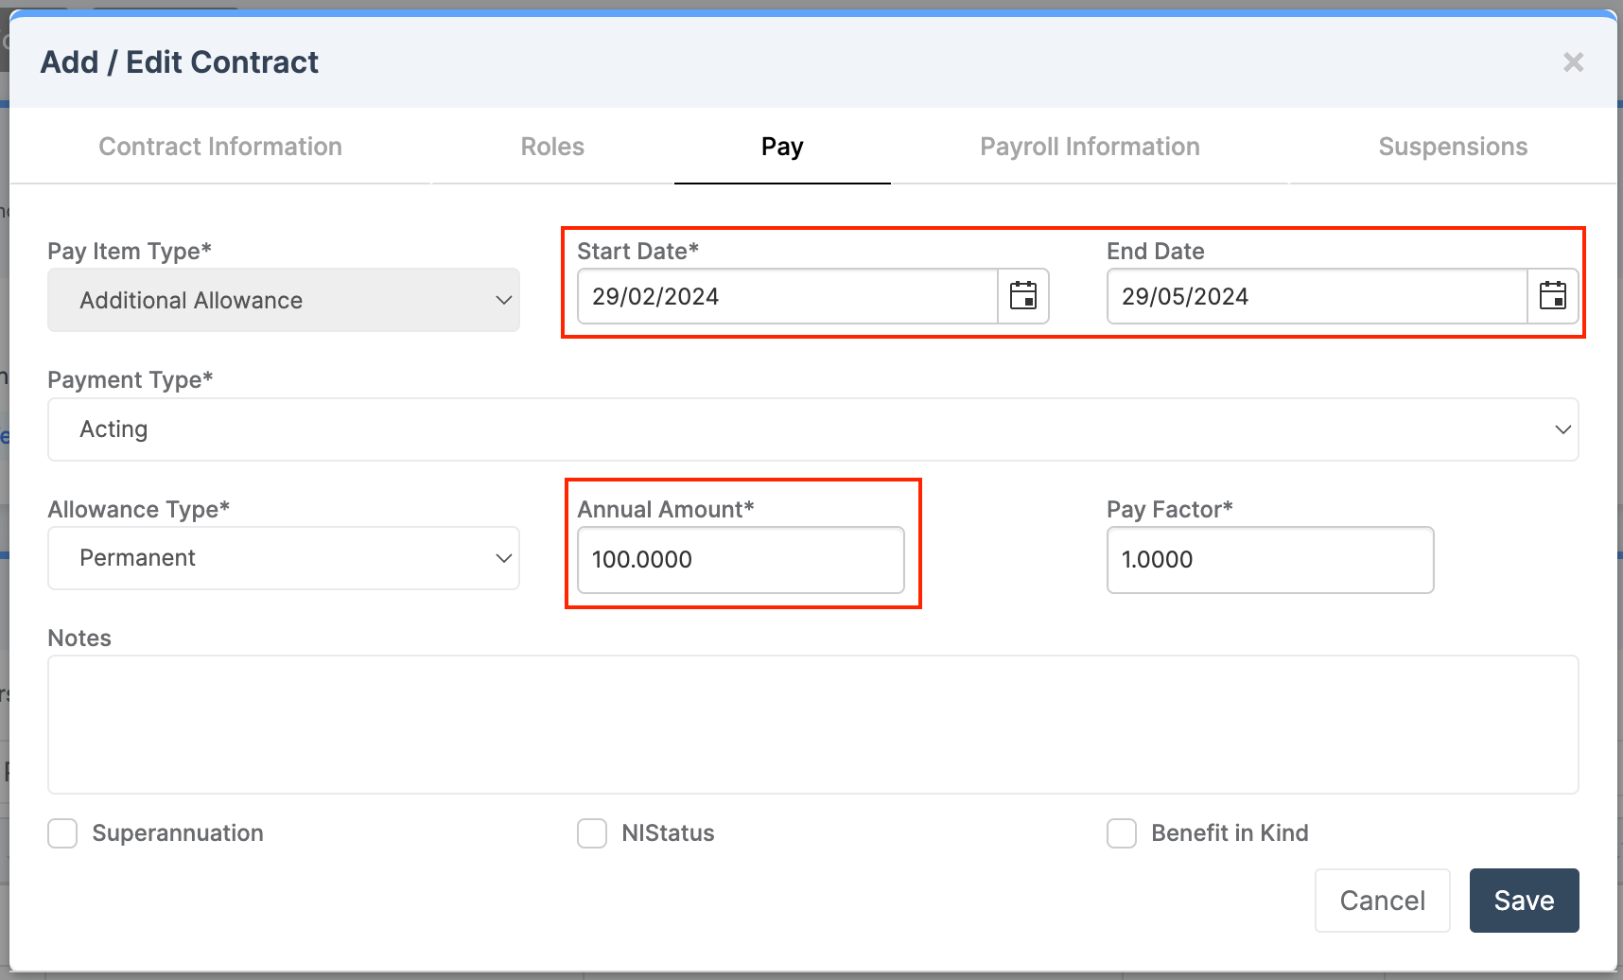The height and width of the screenshot is (980, 1623).
Task: Open the Start Date calendar picker
Action: (1023, 296)
